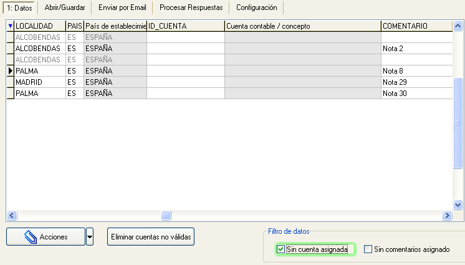
Task: Click ES cell in Nota 8 row
Action: (x=75, y=70)
